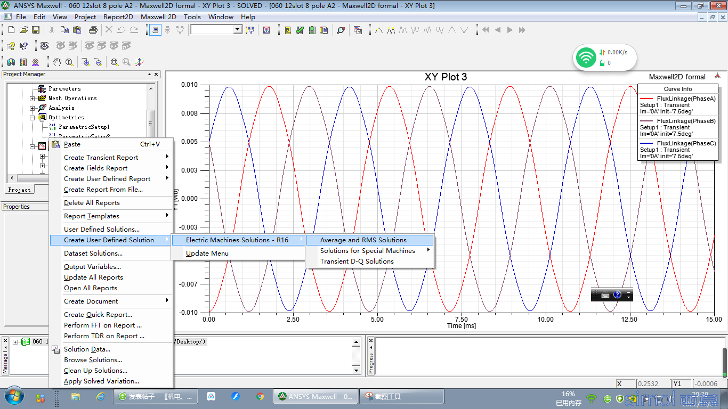The height and width of the screenshot is (409, 728).
Task: Click Delete All Reports
Action: pos(111,203)
